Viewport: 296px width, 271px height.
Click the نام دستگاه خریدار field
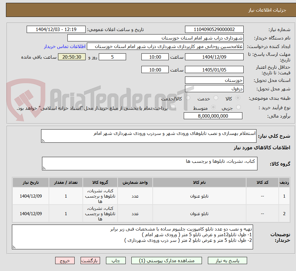click(x=155, y=38)
